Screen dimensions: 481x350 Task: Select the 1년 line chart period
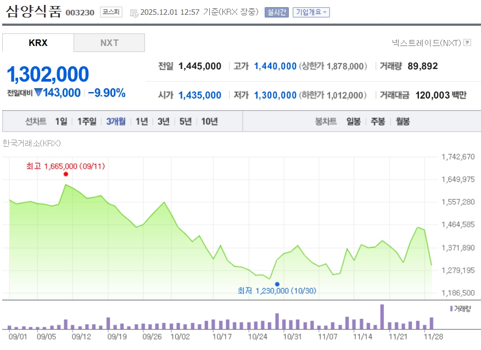(142, 122)
